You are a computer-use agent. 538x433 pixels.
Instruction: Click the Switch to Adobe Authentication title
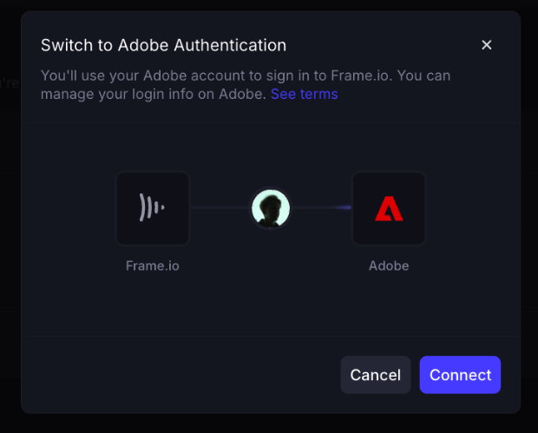(x=163, y=45)
